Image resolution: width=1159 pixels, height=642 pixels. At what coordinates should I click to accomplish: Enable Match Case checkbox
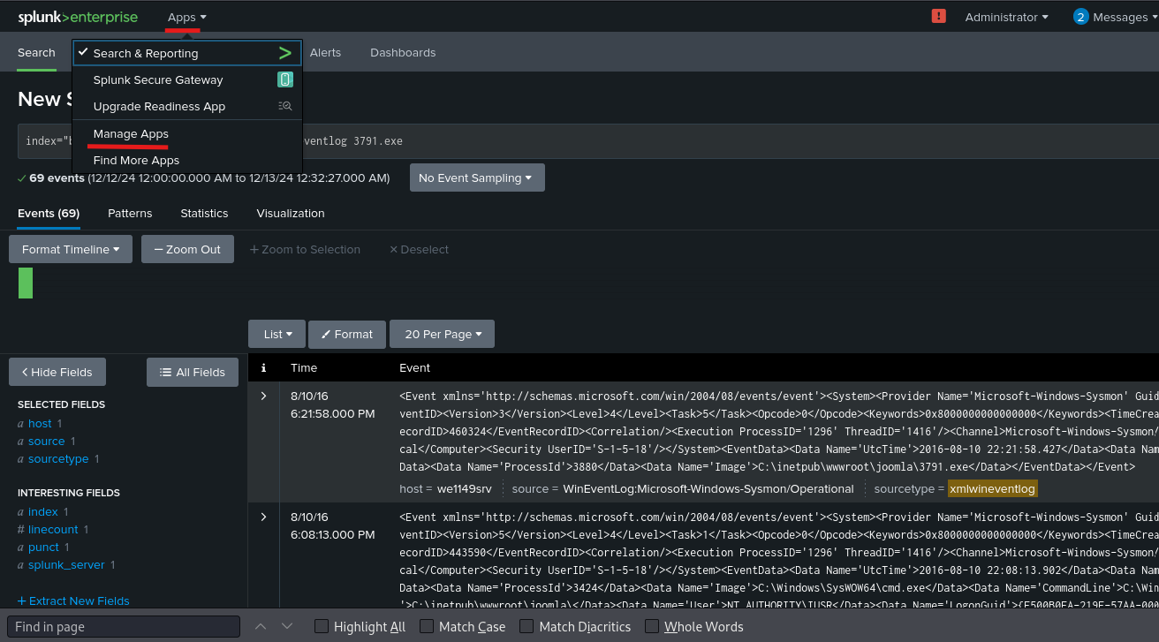point(426,626)
